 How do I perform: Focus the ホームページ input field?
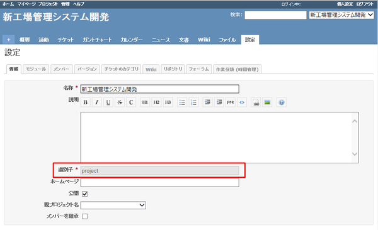pos(160,183)
